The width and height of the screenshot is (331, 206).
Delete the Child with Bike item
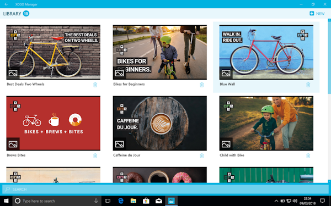(308, 156)
